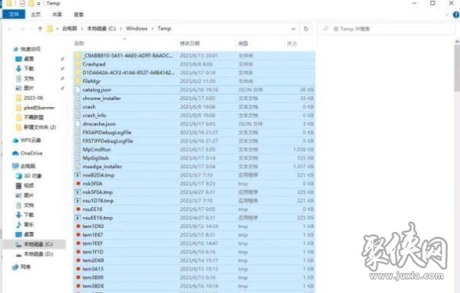Sort by the 名称 column header
The width and height of the screenshot is (460, 293).
pos(79,44)
